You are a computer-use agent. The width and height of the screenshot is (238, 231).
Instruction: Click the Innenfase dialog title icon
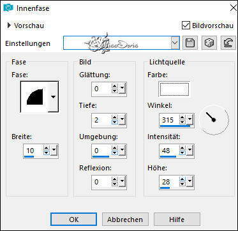coord(8,8)
